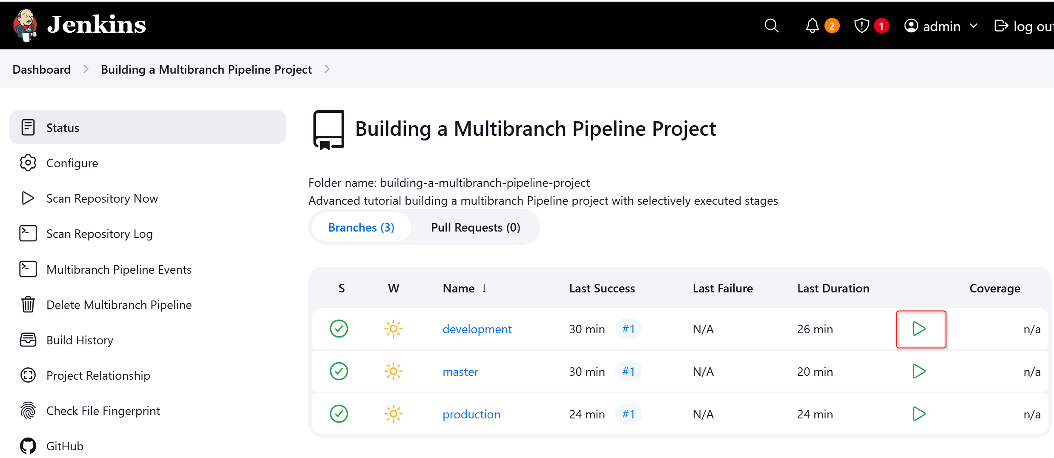Go to Dashboard breadcrumb
The height and width of the screenshot is (458, 1054).
click(42, 69)
